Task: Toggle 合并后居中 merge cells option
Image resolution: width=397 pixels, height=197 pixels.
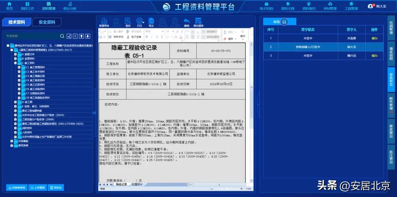Action: pyautogui.click(x=211, y=37)
